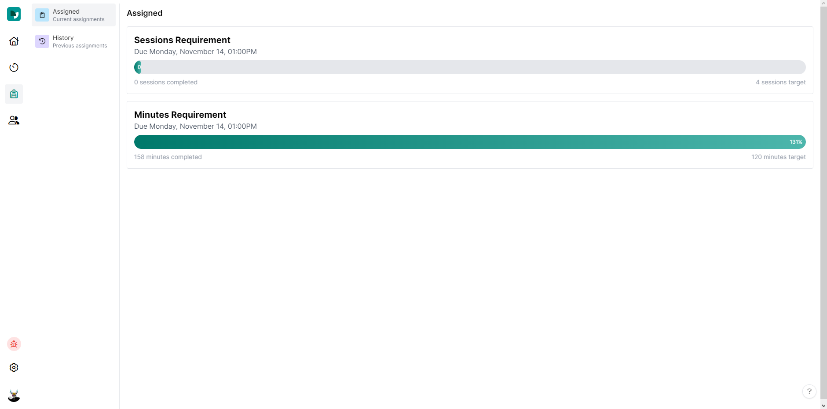The image size is (827, 409).
Task: Report a bug via ladybug icon
Action: coord(14,344)
